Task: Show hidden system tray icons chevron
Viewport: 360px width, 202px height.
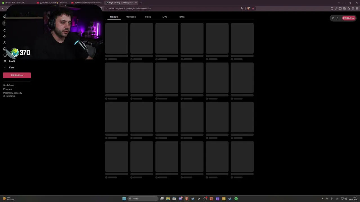Action: click(323, 199)
